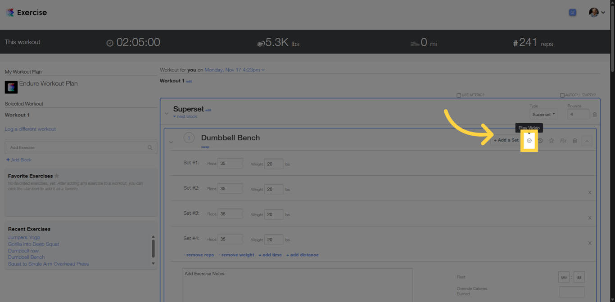Remove Set #3 with its X
Screen dimensions: 615x302
[590, 218]
